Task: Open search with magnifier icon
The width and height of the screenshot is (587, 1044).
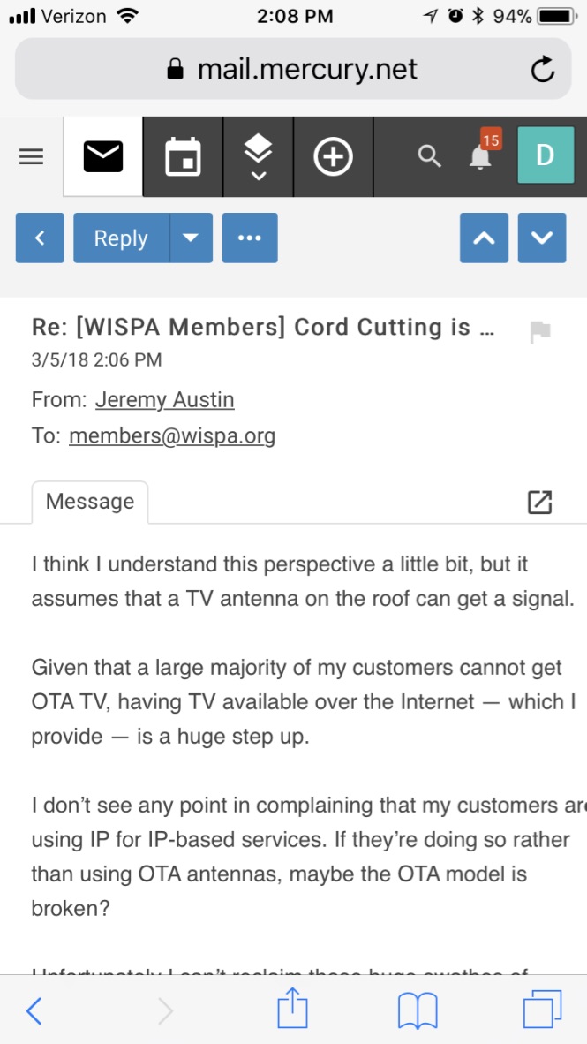Action: (429, 157)
